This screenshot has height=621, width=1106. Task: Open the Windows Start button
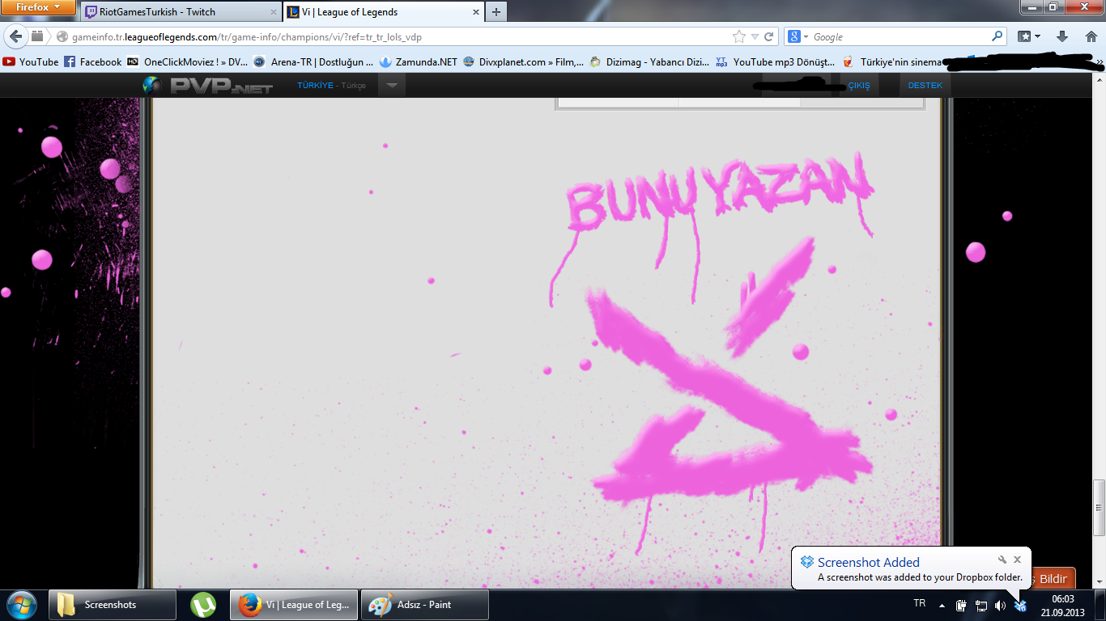22,604
